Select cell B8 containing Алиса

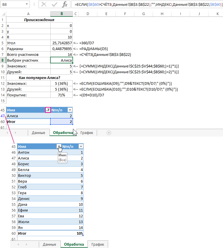pyautogui.click(x=61, y=60)
